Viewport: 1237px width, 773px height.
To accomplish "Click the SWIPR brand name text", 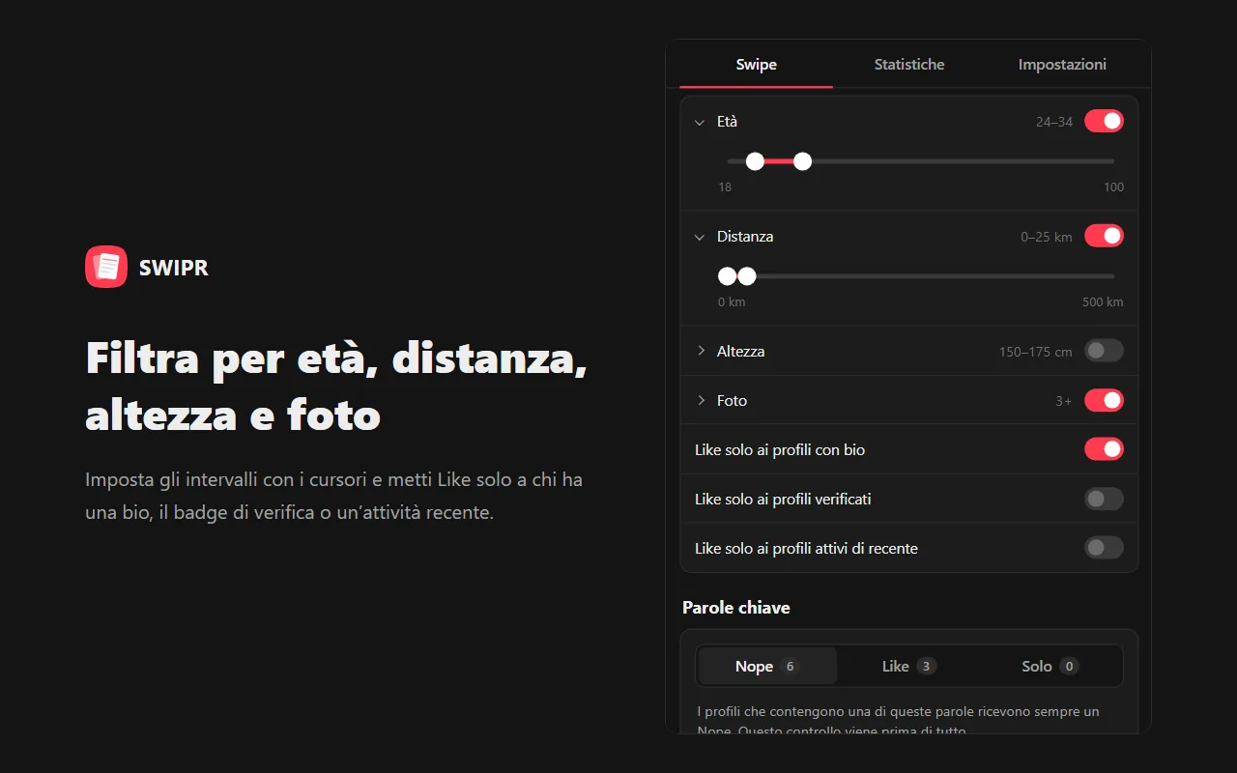I will pos(174,268).
